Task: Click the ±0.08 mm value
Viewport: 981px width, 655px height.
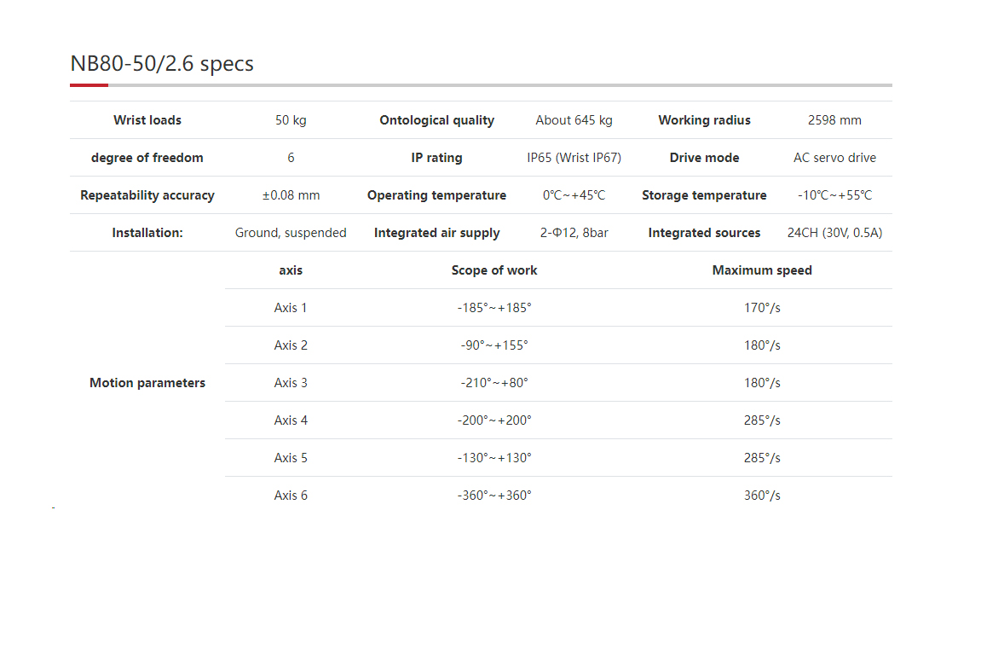Action: point(291,195)
